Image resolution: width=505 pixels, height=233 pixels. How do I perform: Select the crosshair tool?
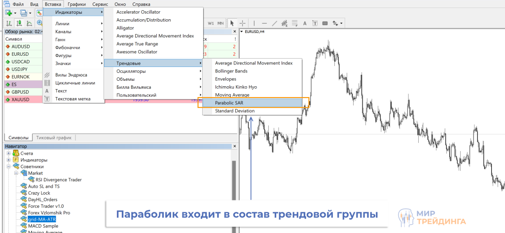coord(243,23)
